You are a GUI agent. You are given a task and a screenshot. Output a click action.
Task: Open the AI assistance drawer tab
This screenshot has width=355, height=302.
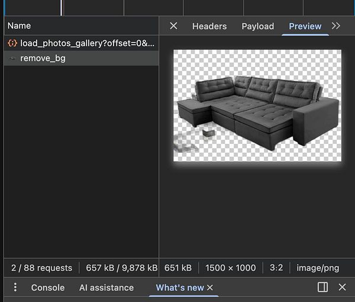coord(106,288)
